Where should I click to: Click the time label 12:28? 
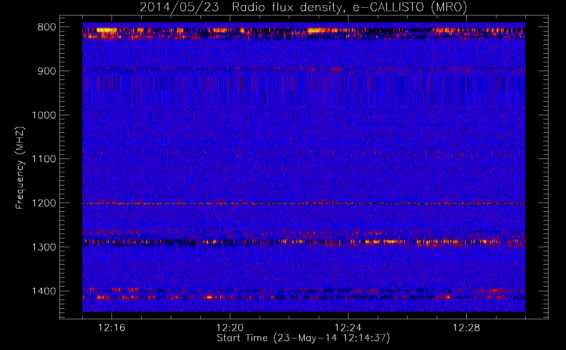pos(466,328)
